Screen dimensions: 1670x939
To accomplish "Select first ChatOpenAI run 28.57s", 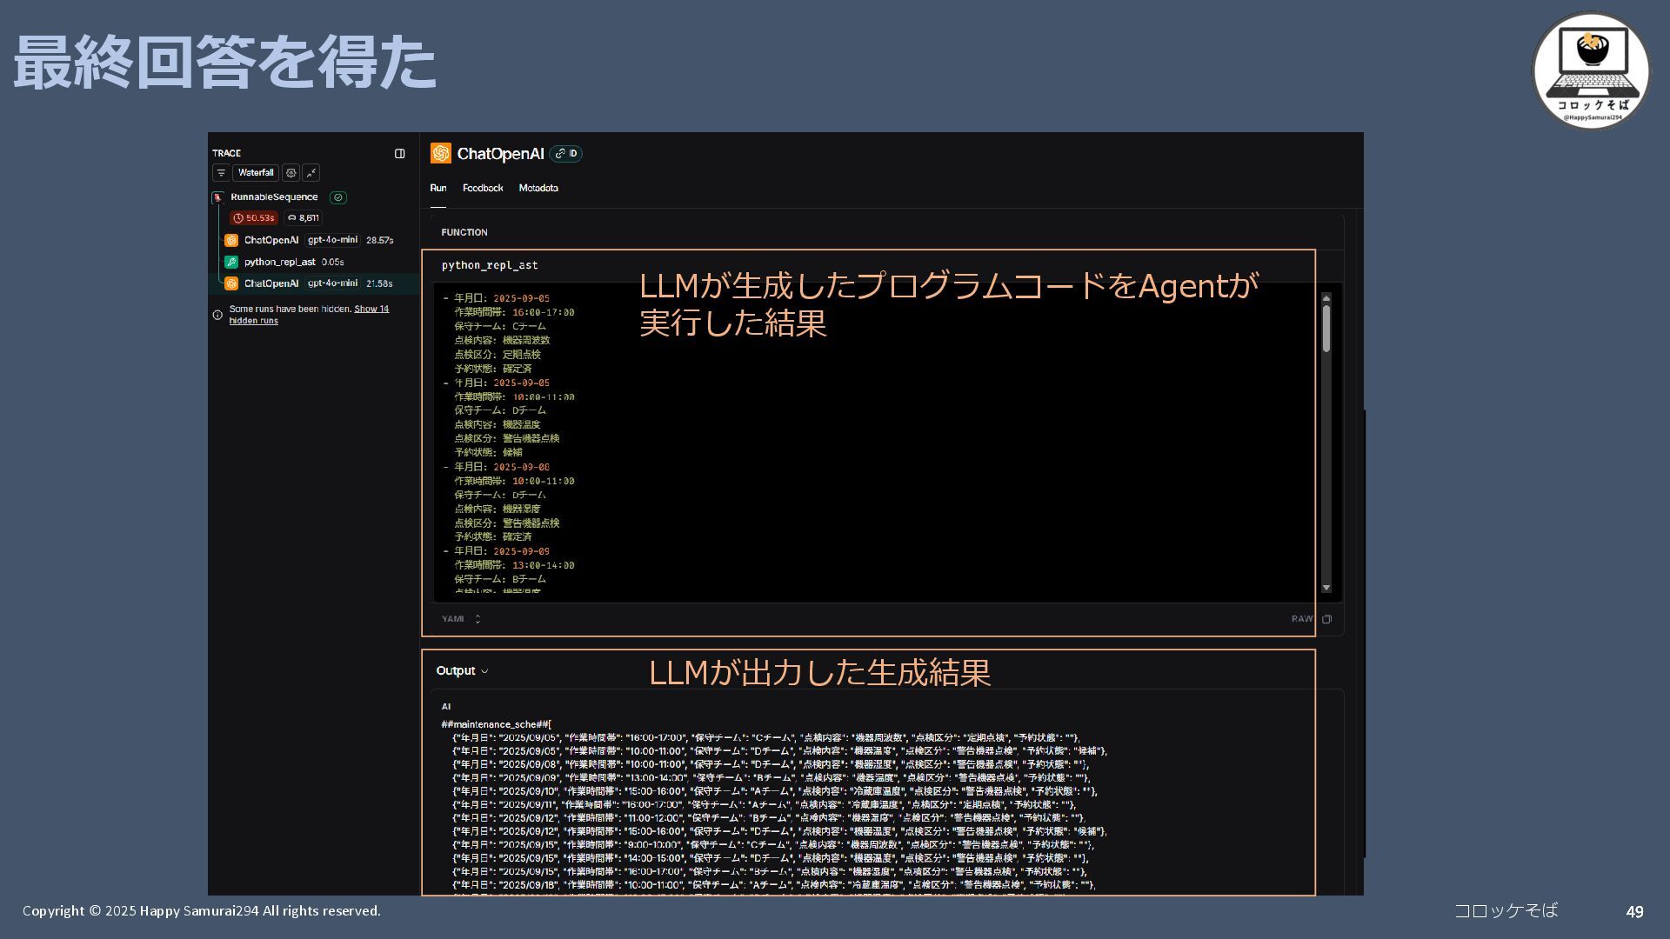I will click(271, 240).
